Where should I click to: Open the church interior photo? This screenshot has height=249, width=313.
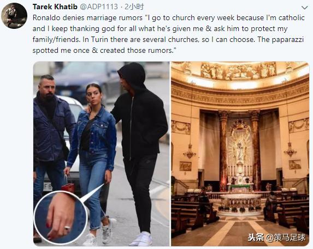click(240, 154)
